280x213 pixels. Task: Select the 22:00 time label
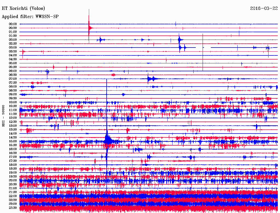point(13,196)
